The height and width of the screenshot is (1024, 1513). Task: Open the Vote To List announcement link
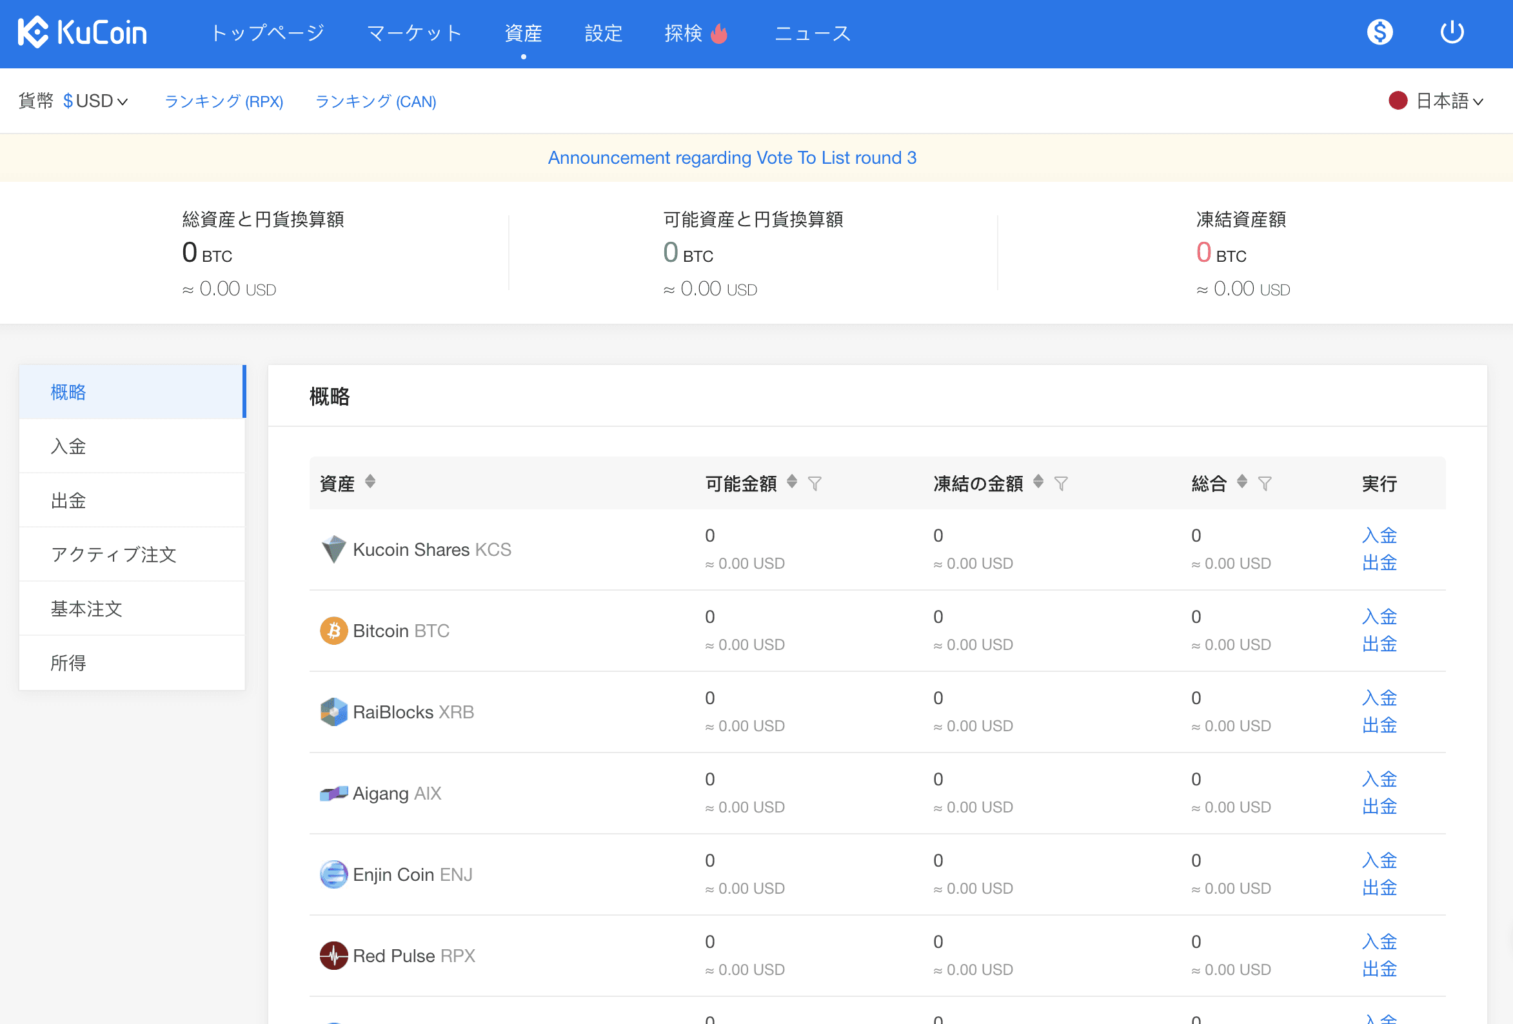pyautogui.click(x=732, y=157)
